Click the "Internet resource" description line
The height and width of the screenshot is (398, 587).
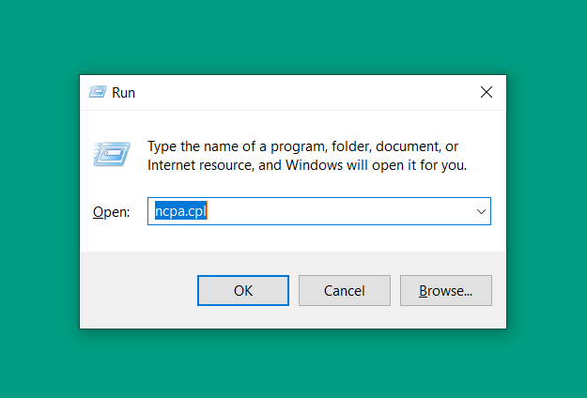[307, 165]
